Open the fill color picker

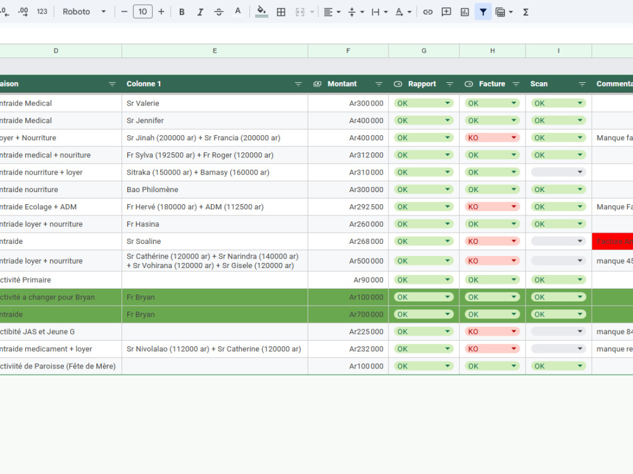[x=261, y=12]
